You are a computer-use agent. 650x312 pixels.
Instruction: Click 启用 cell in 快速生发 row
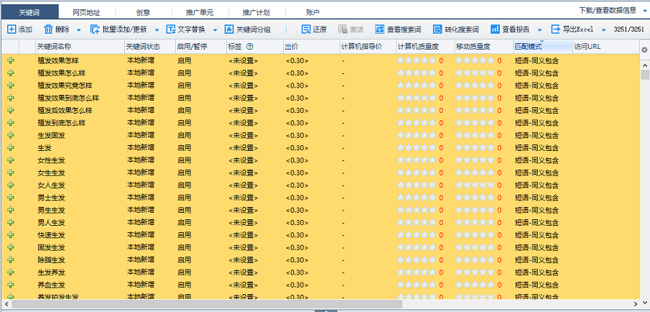tap(185, 235)
